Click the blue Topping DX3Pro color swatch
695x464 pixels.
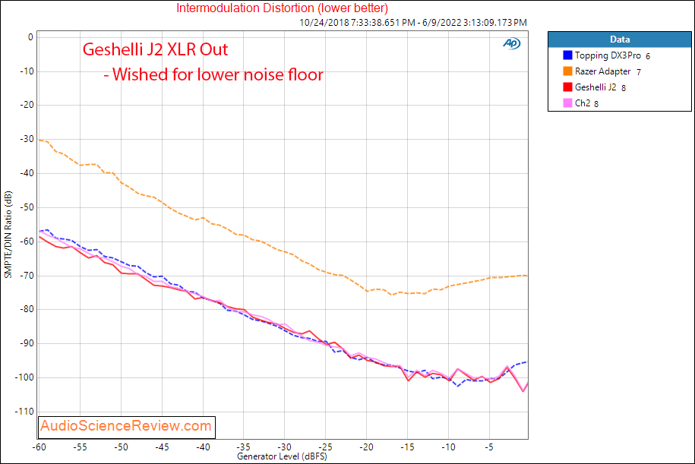pos(567,55)
